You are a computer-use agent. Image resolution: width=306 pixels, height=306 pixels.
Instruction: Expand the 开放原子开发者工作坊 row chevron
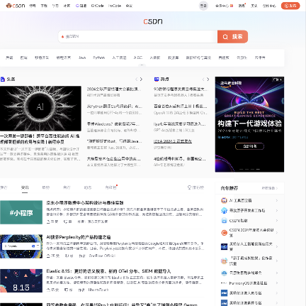277,211
